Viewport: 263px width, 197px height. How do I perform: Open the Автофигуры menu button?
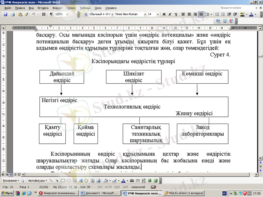[x=37, y=181]
